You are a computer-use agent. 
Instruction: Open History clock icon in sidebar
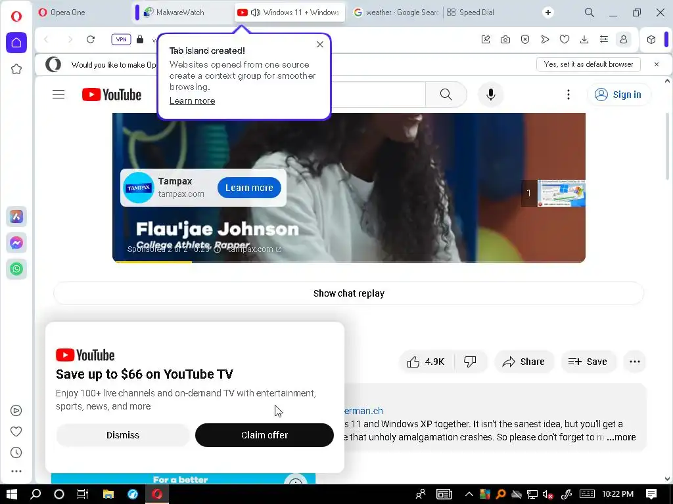(16, 453)
